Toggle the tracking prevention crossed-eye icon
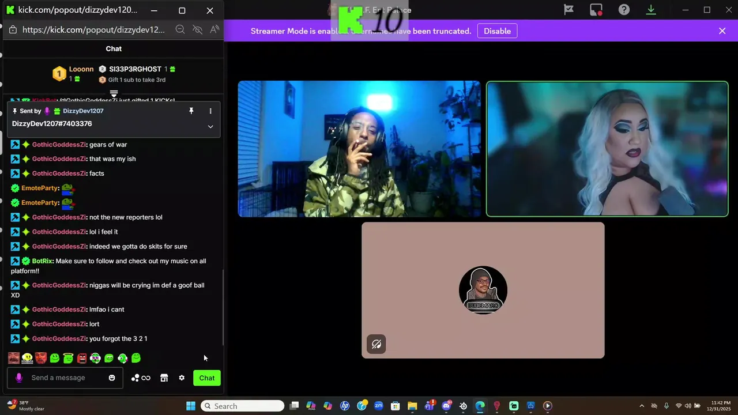The image size is (738, 415). [197, 29]
